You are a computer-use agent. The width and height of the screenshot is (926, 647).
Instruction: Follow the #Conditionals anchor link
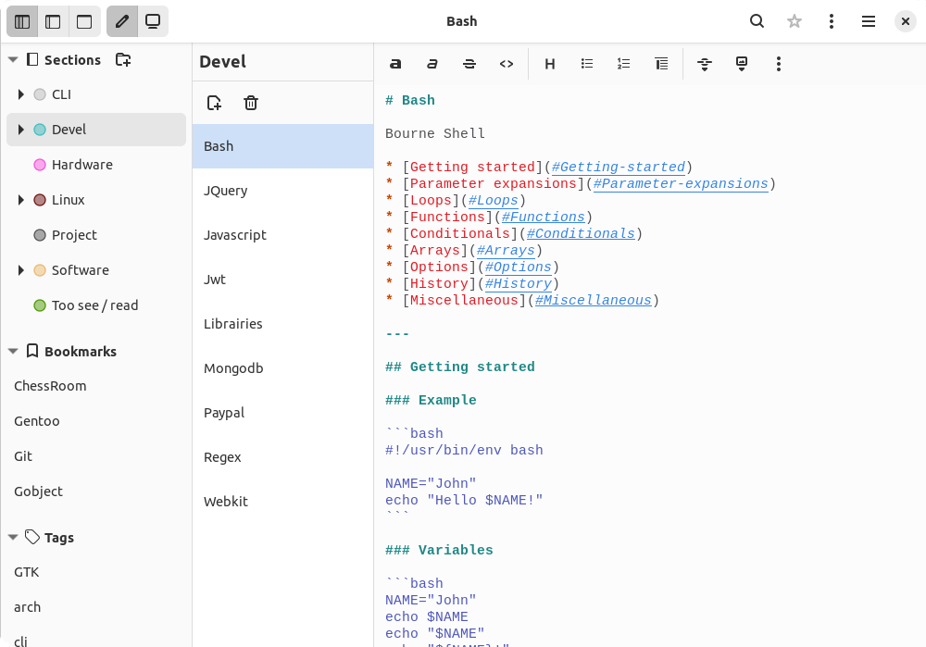[582, 234]
